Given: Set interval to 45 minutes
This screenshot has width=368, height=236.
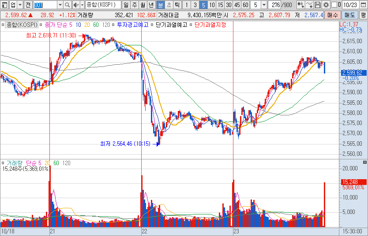Looking at the screenshot, I should 237,5.
